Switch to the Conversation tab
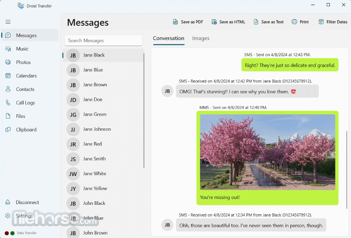Screen dimensions: 351x238 click(x=169, y=38)
